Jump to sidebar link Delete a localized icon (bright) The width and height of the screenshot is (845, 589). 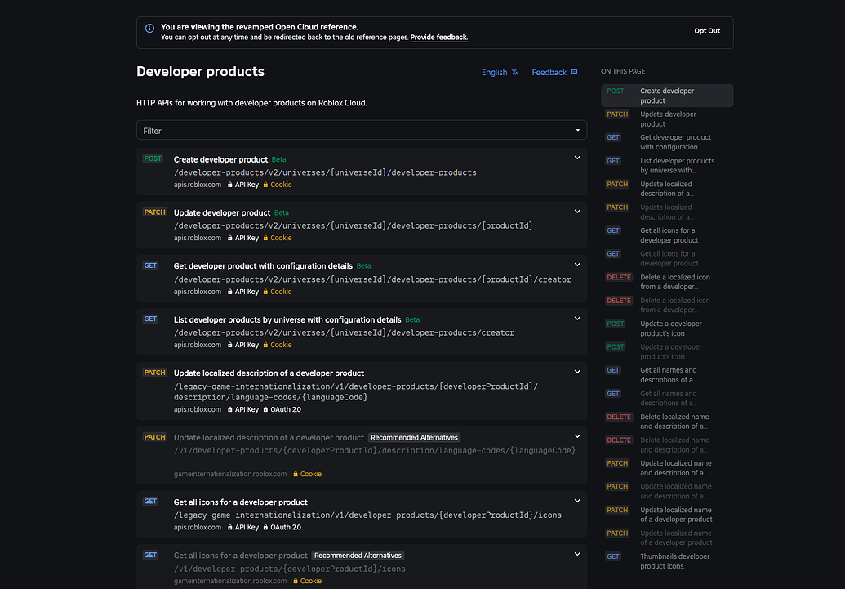(674, 282)
